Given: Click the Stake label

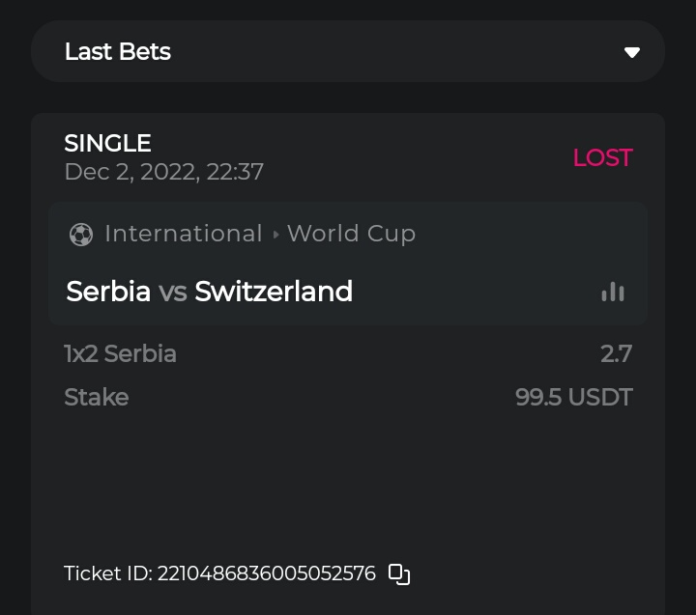Looking at the screenshot, I should [96, 398].
